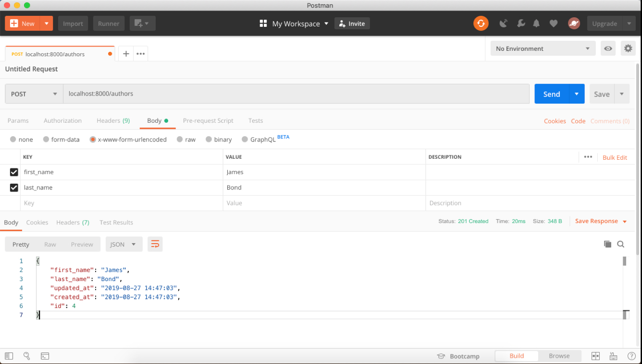This screenshot has height=364, width=642.
Task: Open the Capture requests satellite icon
Action: (504, 23)
